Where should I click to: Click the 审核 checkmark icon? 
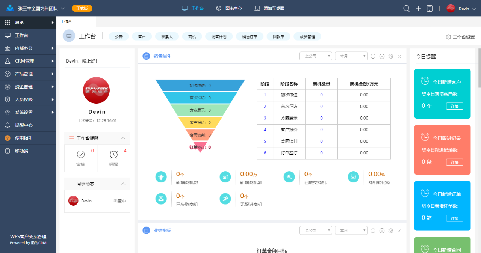[x=81, y=154]
